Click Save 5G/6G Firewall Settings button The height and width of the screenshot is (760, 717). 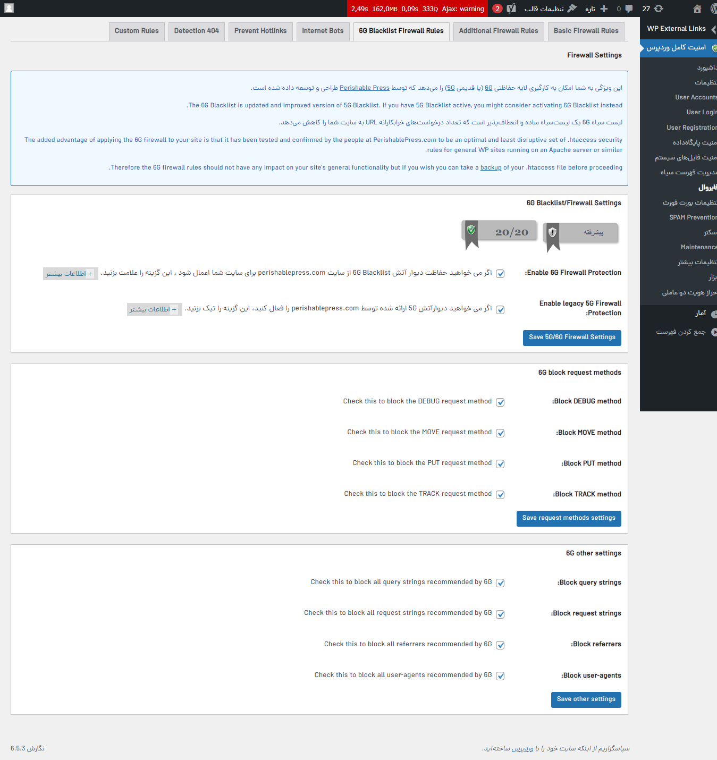click(572, 337)
